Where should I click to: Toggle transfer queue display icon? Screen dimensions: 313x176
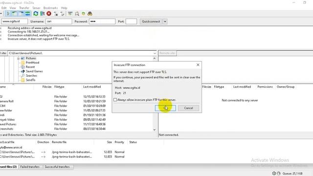pyautogui.click(x=27, y=14)
